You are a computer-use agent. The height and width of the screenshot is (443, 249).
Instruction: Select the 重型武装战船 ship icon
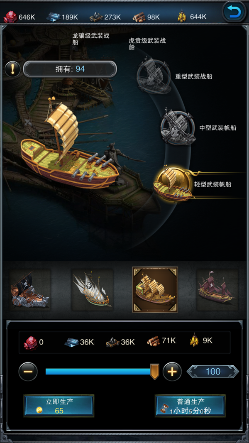pos(154,76)
